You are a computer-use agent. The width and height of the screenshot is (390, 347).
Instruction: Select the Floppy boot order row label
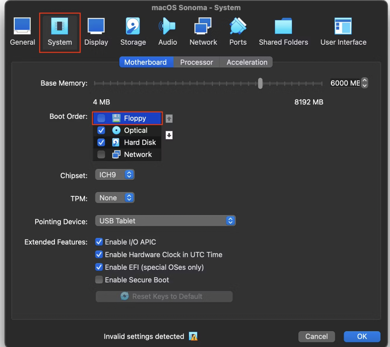[x=135, y=118]
